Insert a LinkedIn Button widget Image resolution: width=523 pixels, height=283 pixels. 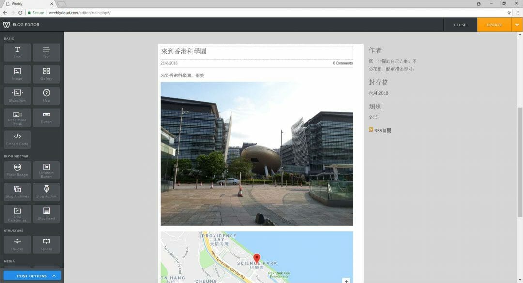(46, 170)
